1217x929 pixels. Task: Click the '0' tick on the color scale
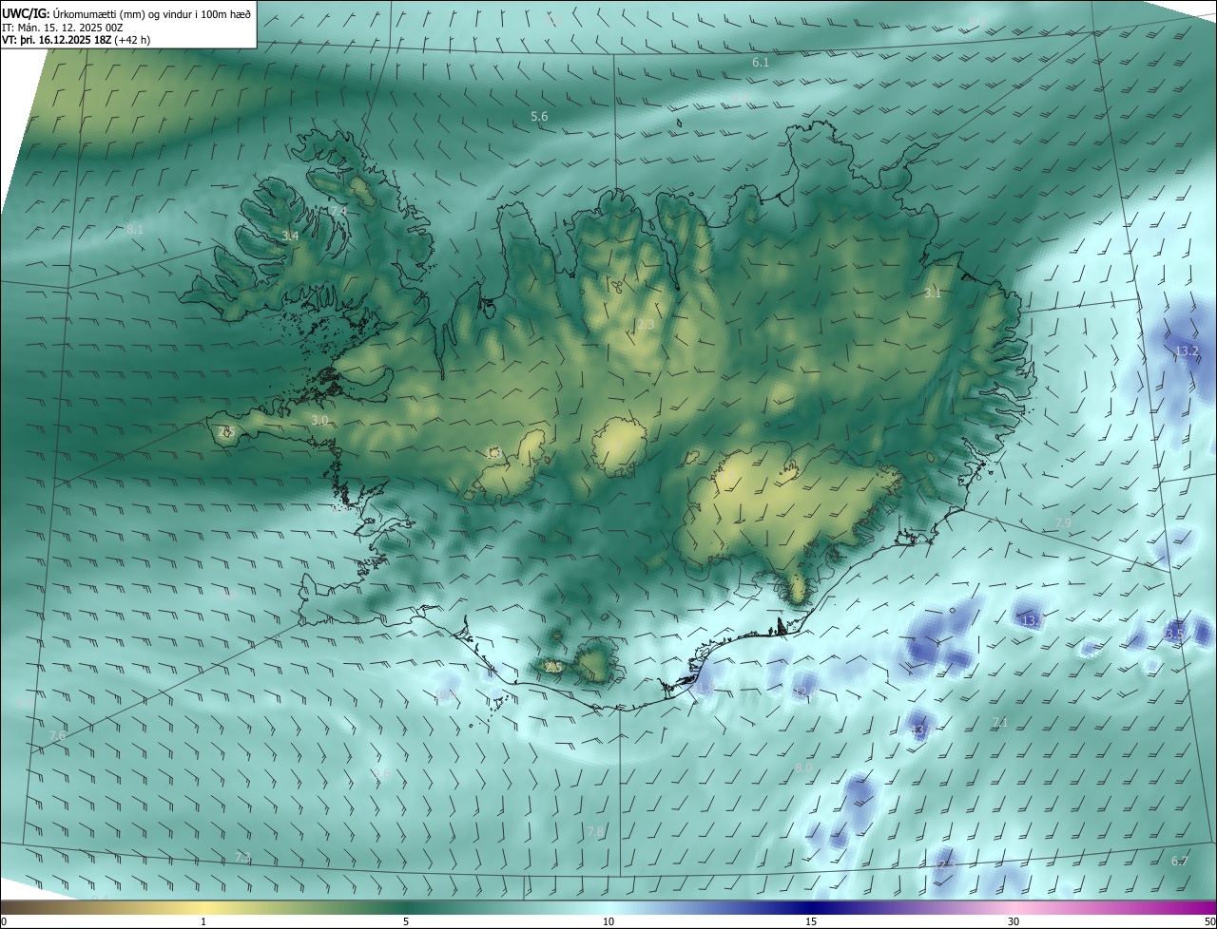coord(4,922)
